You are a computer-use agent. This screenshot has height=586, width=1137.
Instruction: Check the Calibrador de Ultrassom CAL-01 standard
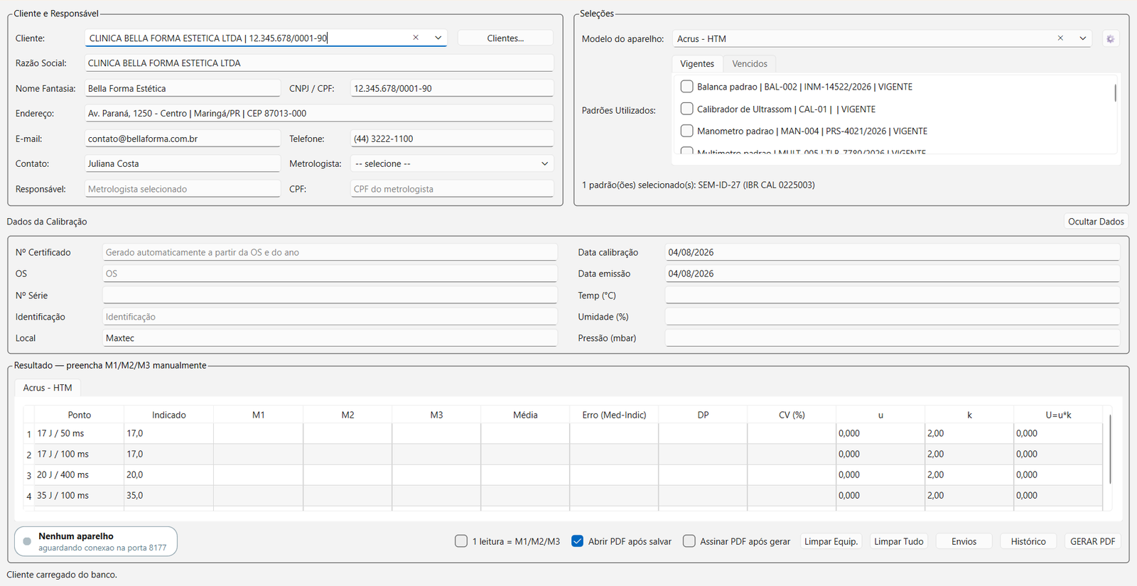[686, 109]
